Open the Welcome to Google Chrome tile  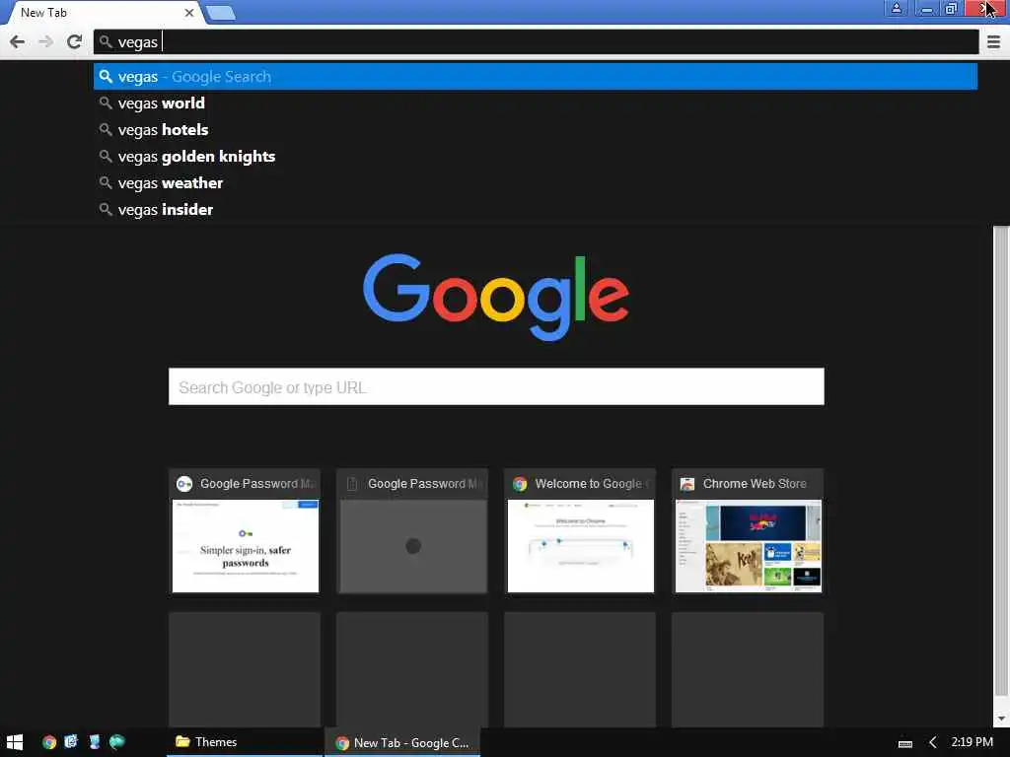pyautogui.click(x=580, y=531)
